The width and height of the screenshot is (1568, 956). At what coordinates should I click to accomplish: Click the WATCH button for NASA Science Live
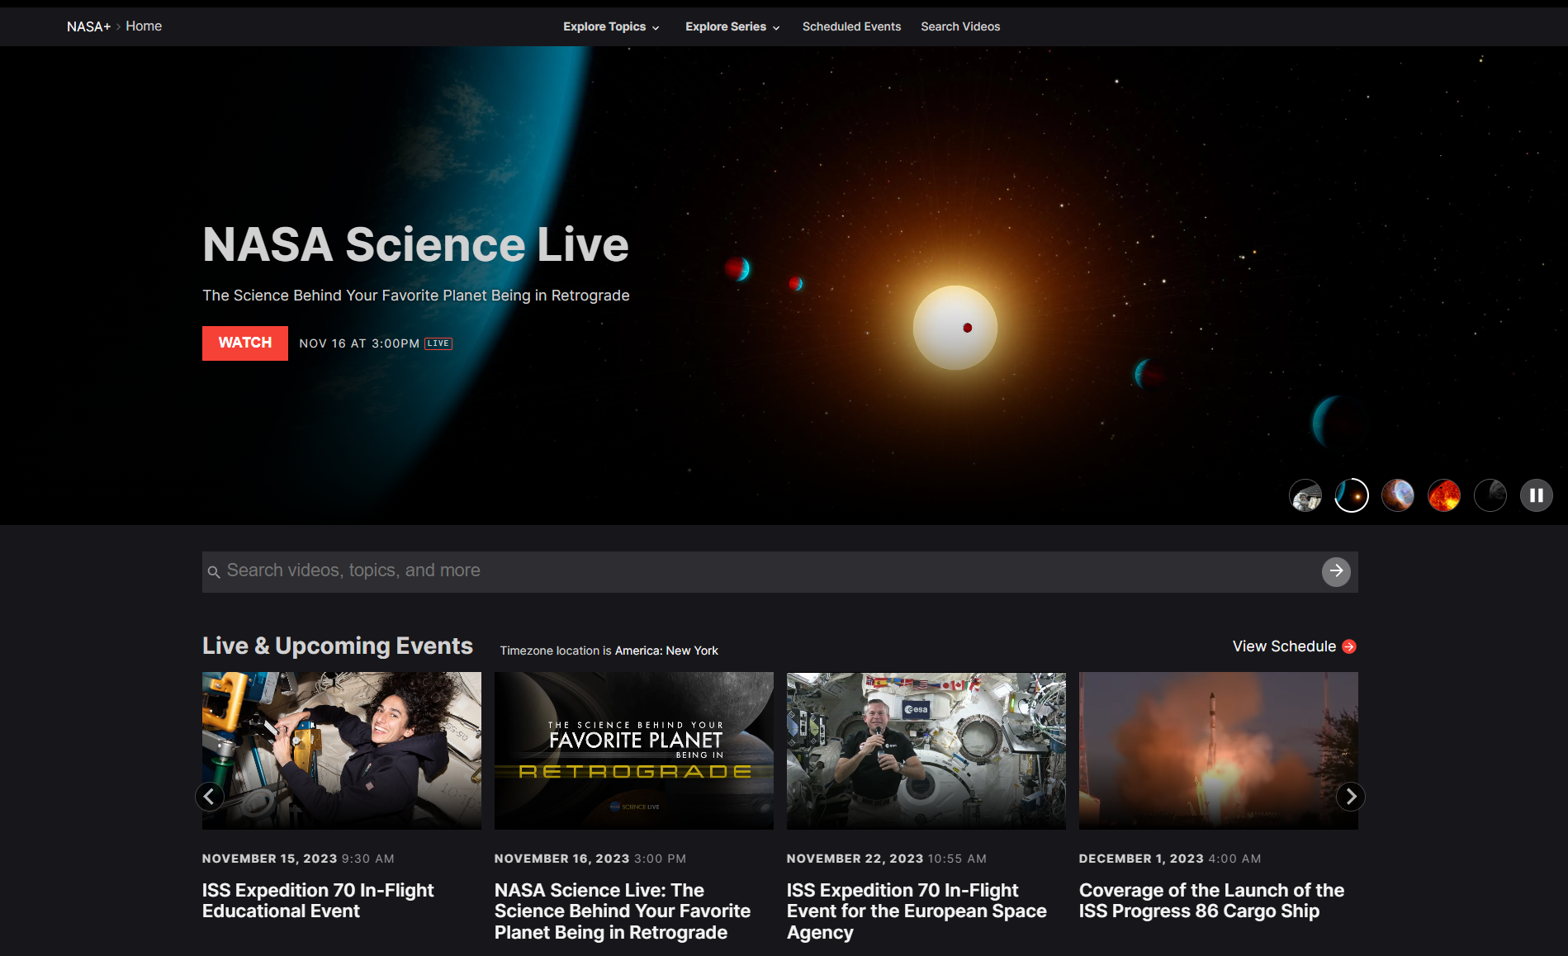click(x=244, y=343)
